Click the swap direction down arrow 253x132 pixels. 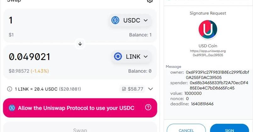coord(80,44)
